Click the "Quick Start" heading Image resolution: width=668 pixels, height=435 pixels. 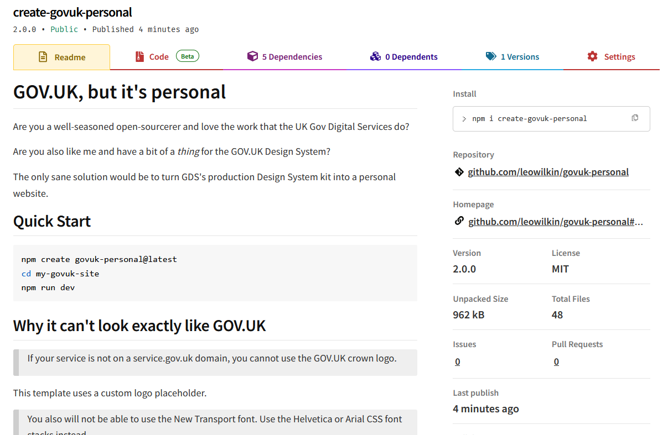tap(52, 221)
